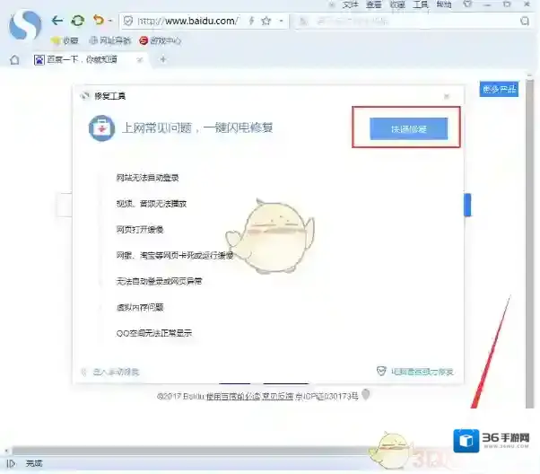Open the 帮助 menu
540x474 pixels.
pos(444,4)
